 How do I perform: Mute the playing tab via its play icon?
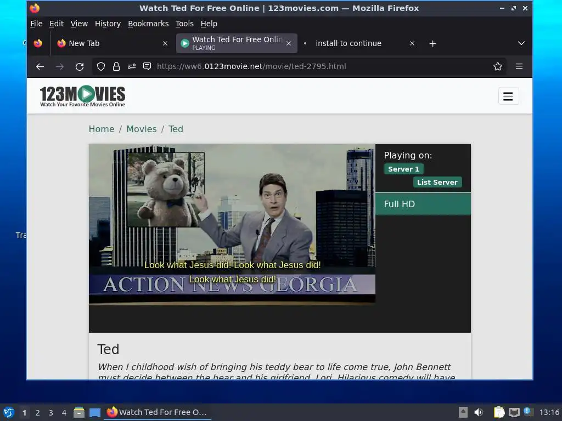pos(184,43)
